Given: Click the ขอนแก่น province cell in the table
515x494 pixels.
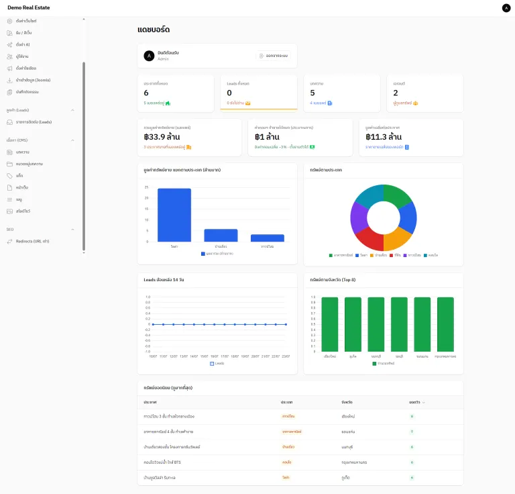Looking at the screenshot, I should tap(348, 432).
